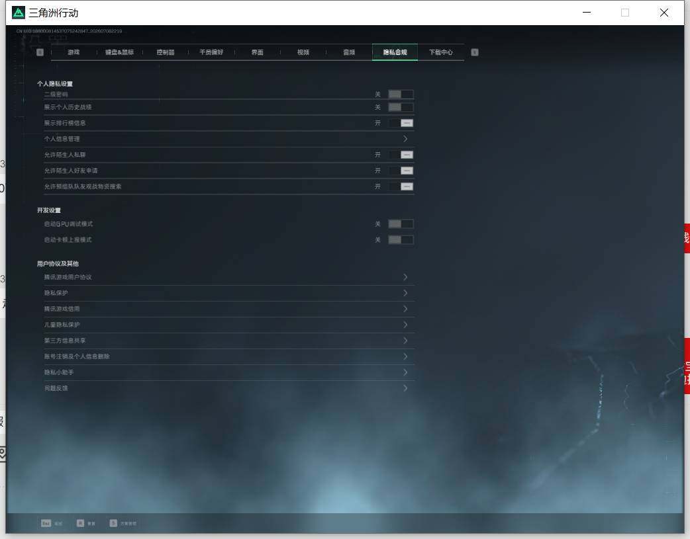Toggle 允许预组队队友观战物资搜索 switch
Image resolution: width=690 pixels, height=539 pixels.
coord(401,187)
